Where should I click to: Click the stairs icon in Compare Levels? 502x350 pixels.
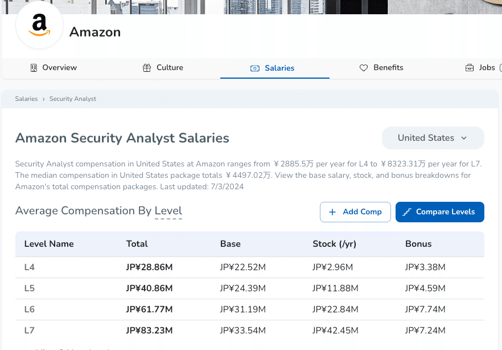pos(407,212)
